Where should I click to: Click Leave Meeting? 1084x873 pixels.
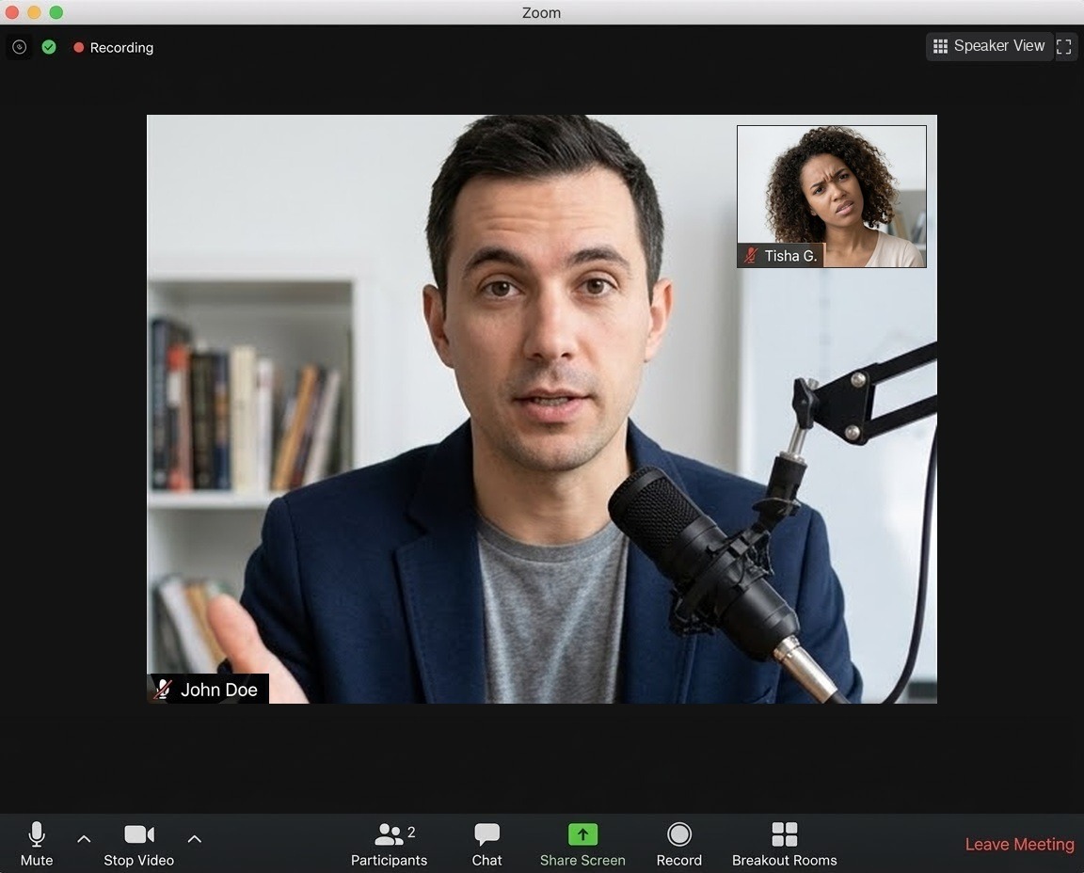tap(1019, 844)
